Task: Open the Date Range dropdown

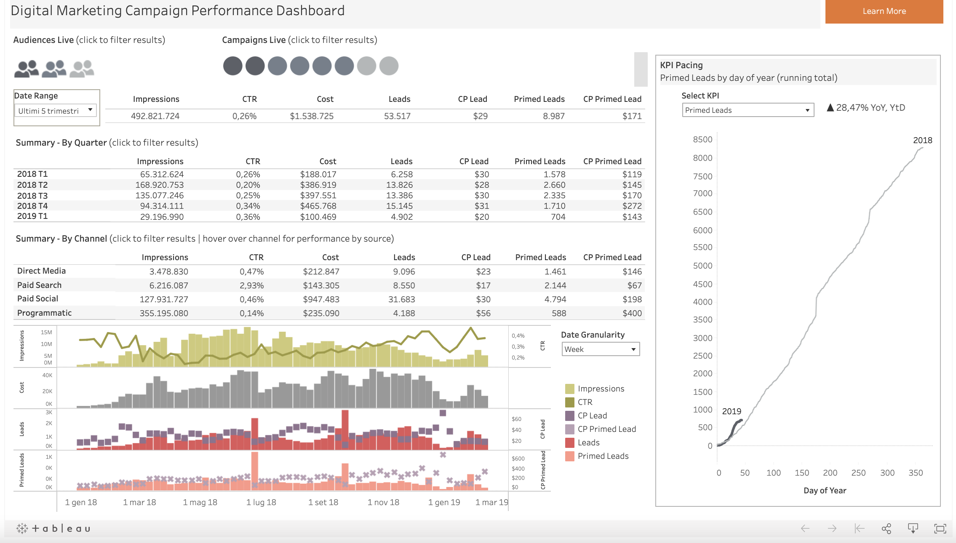Action: click(x=55, y=110)
